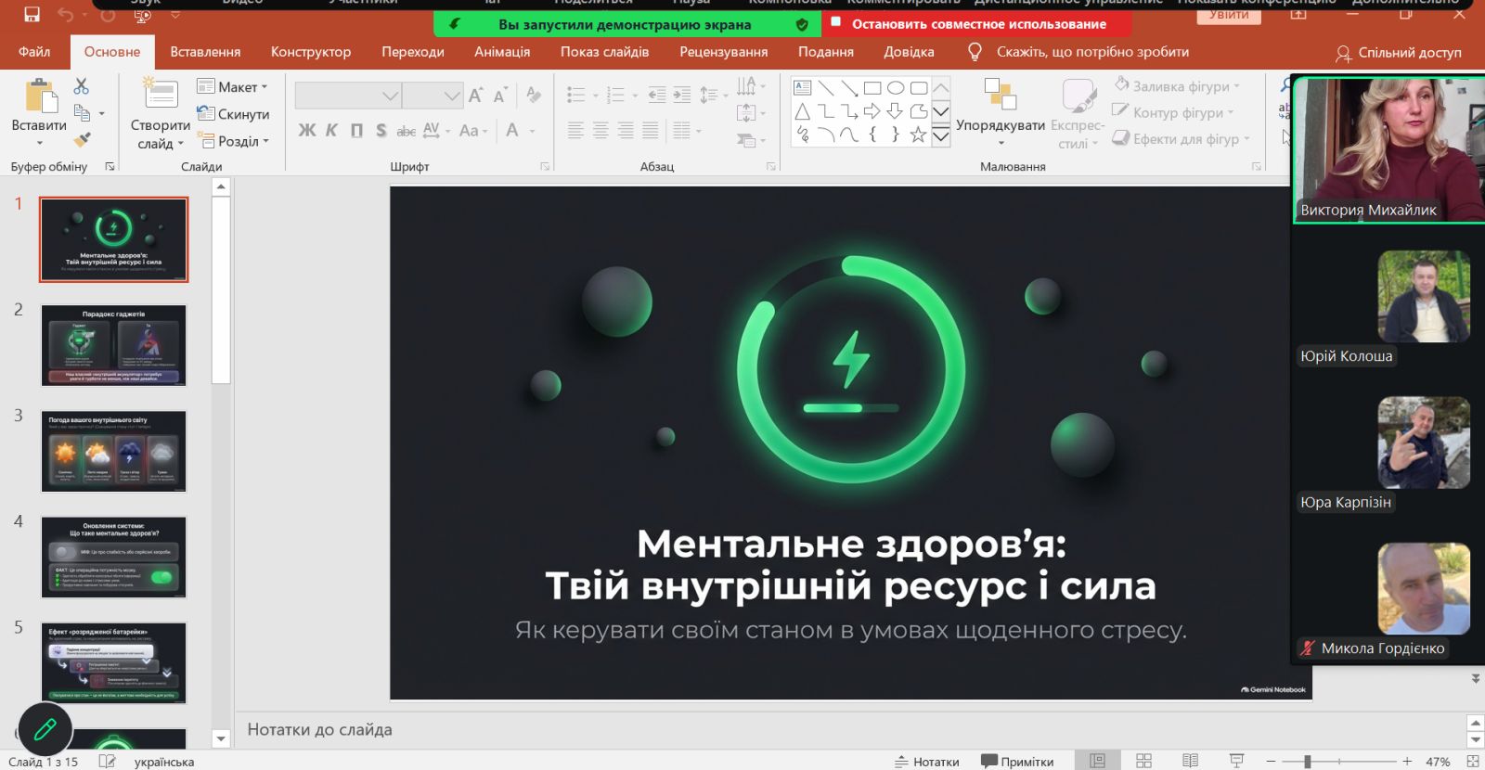Image resolution: width=1485 pixels, height=770 pixels.
Task: Open the font size dropdown
Action: coord(452,96)
